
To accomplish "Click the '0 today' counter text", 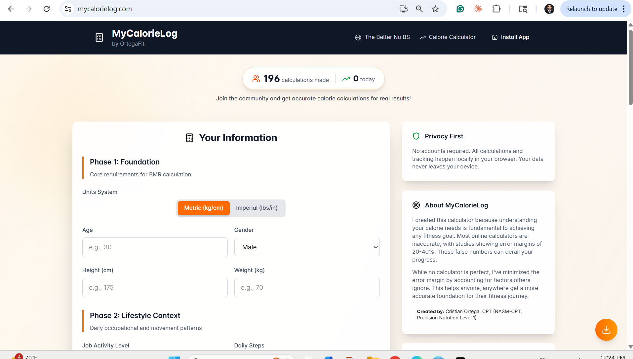I will (x=364, y=79).
